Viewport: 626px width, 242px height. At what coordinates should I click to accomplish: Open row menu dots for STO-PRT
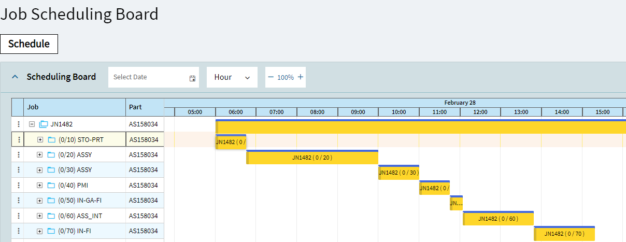pos(19,139)
